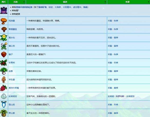Viewport: 150px width, 117px height.
Task: Open the 野山葵 item link
Action: tap(12, 113)
